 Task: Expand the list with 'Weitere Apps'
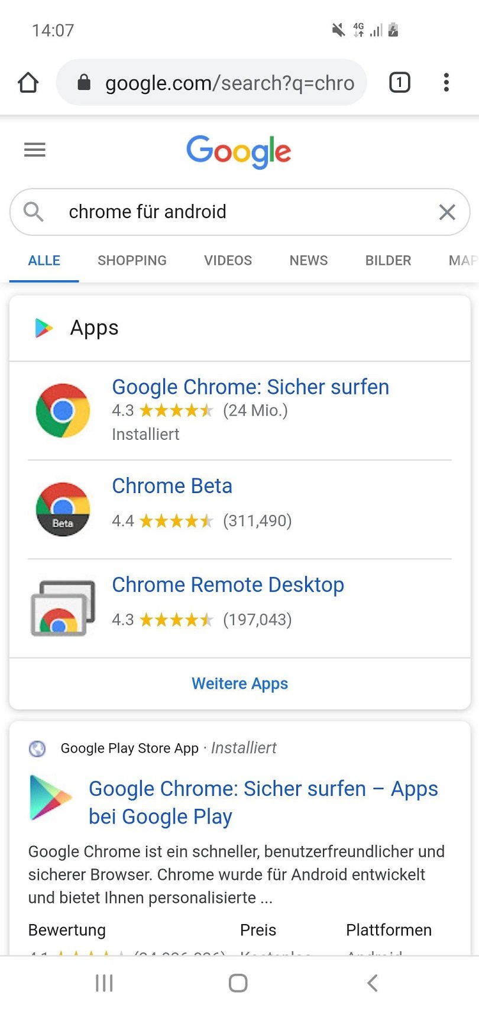coord(239,683)
